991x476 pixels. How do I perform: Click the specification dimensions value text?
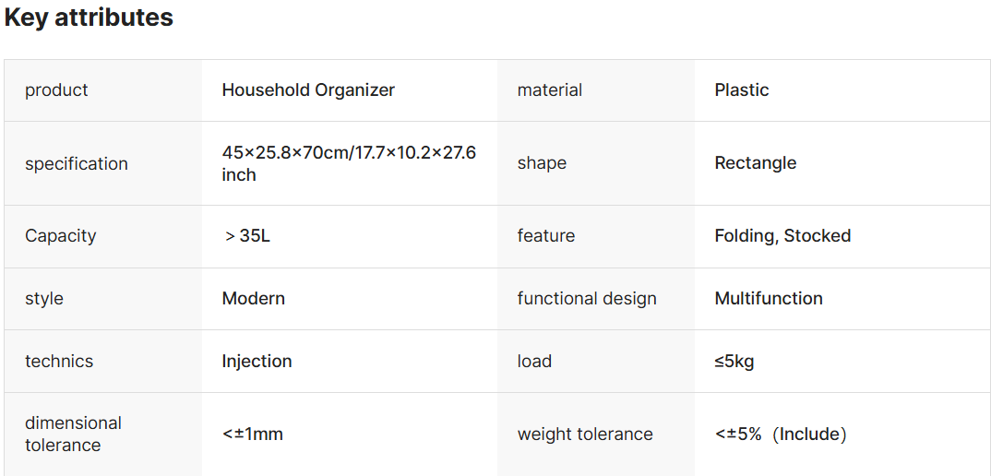349,163
